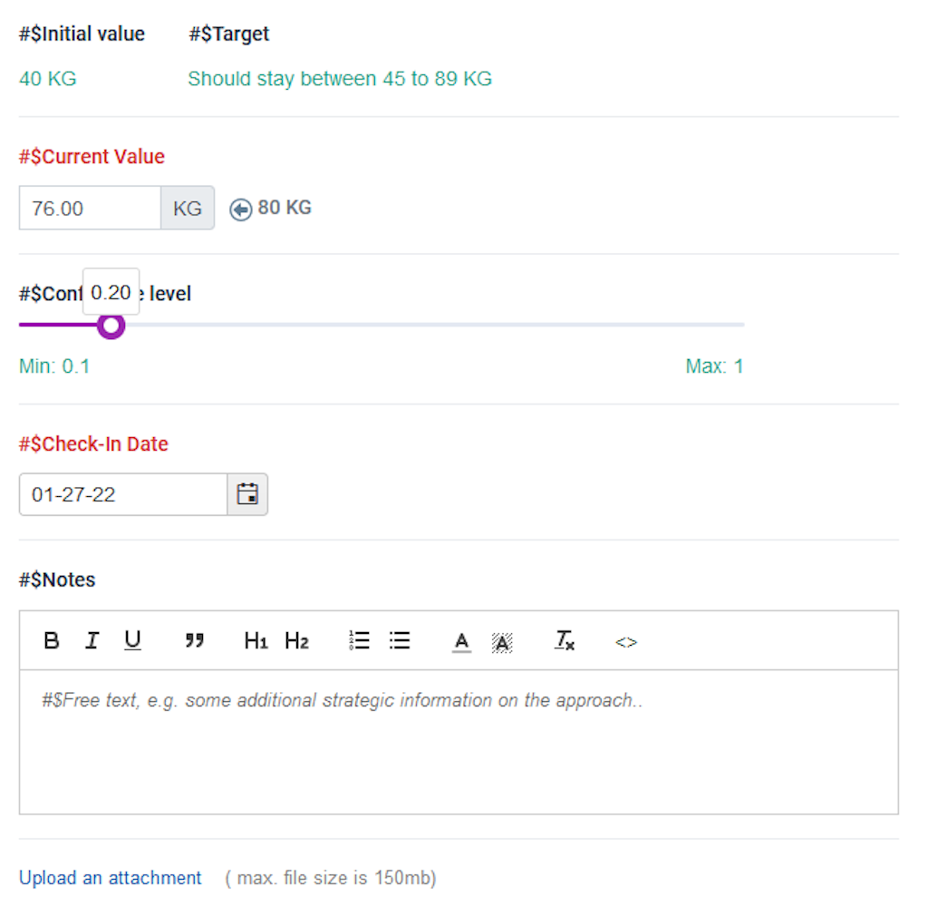Click the KG unit label button
Image resolution: width=928 pixels, height=906 pixels.
(188, 208)
